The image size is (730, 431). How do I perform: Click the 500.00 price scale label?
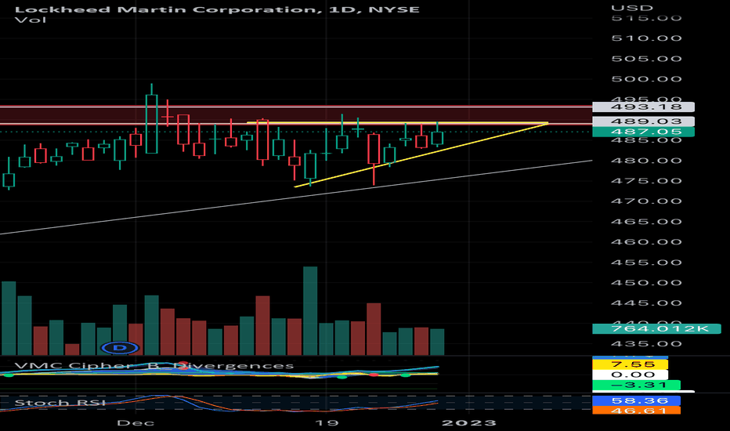click(647, 79)
